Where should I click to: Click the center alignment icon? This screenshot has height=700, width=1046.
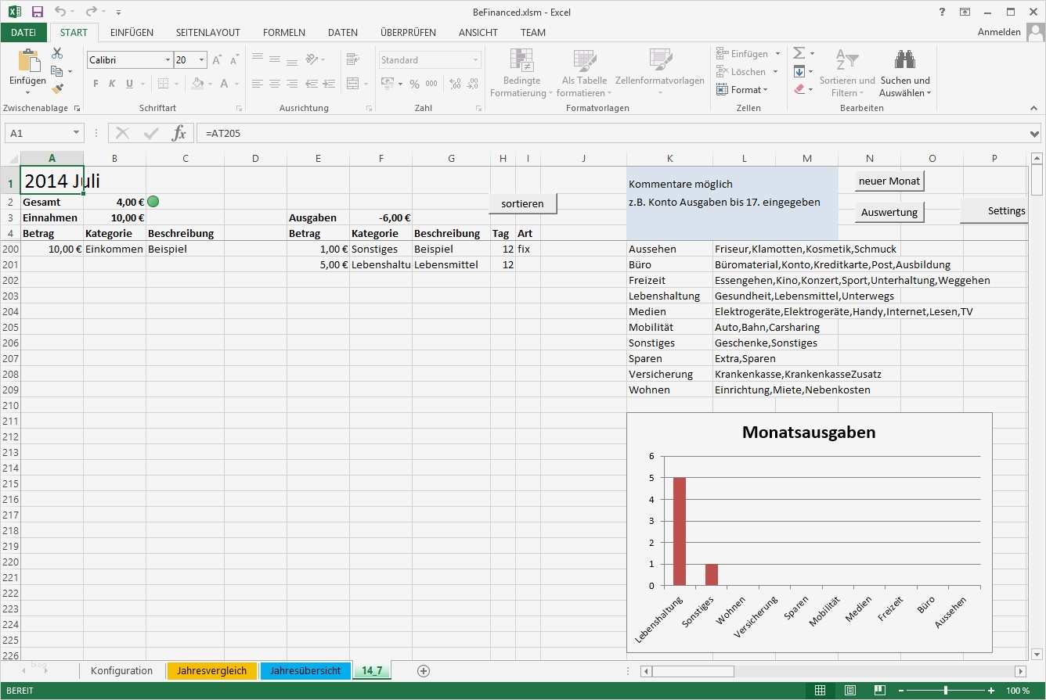[x=274, y=84]
